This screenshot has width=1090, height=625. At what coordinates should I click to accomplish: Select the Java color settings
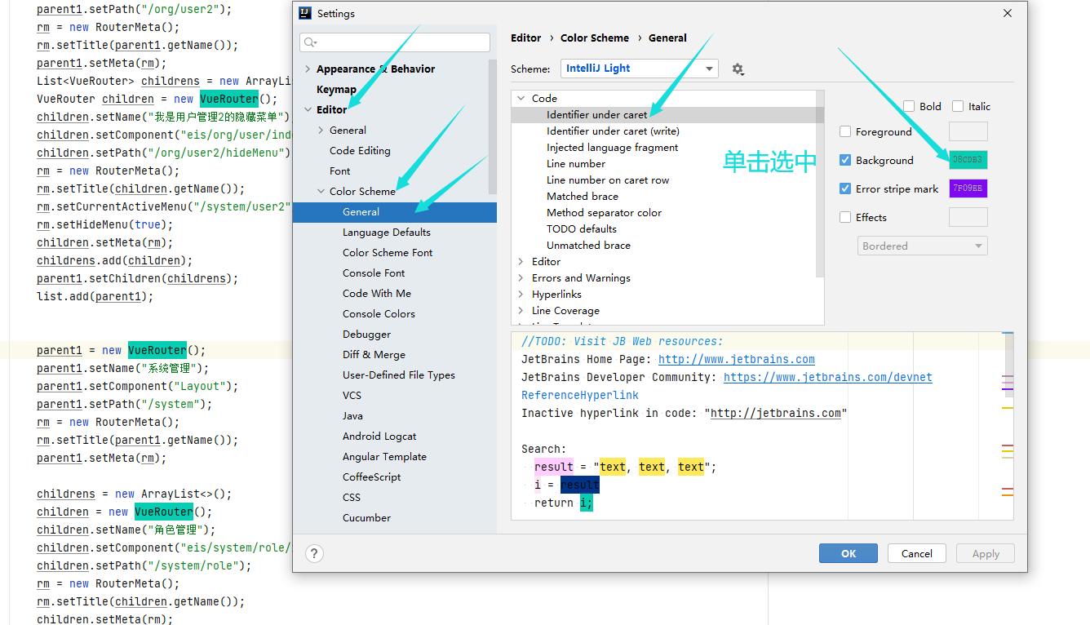pyautogui.click(x=352, y=415)
